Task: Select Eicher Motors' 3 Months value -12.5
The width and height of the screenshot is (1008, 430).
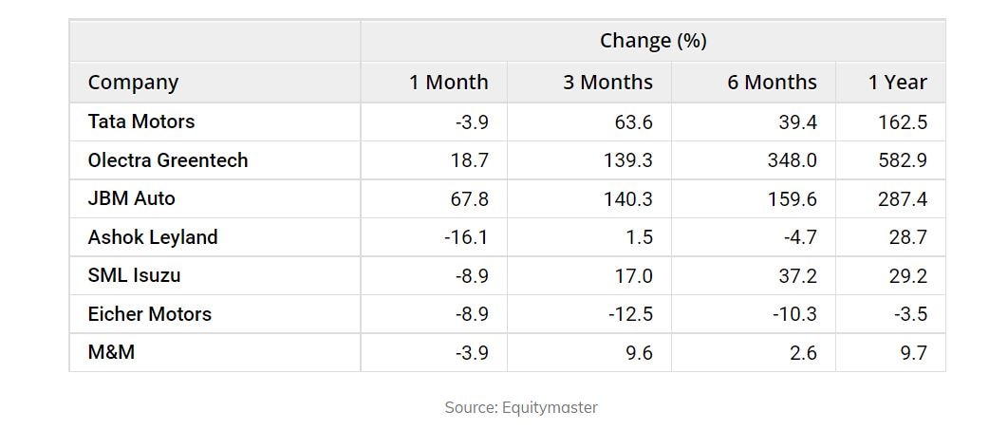Action: (630, 314)
